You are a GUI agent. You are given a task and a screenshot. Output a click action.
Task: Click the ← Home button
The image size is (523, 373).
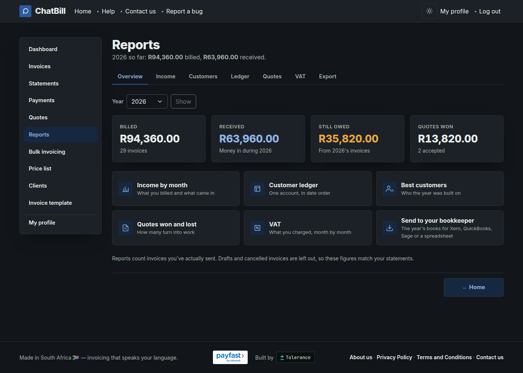pyautogui.click(x=474, y=287)
